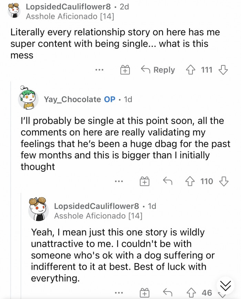Upvote Yay_Chocolate's comment with 110 points
Viewport: 241px width, 299px height.
190,181
